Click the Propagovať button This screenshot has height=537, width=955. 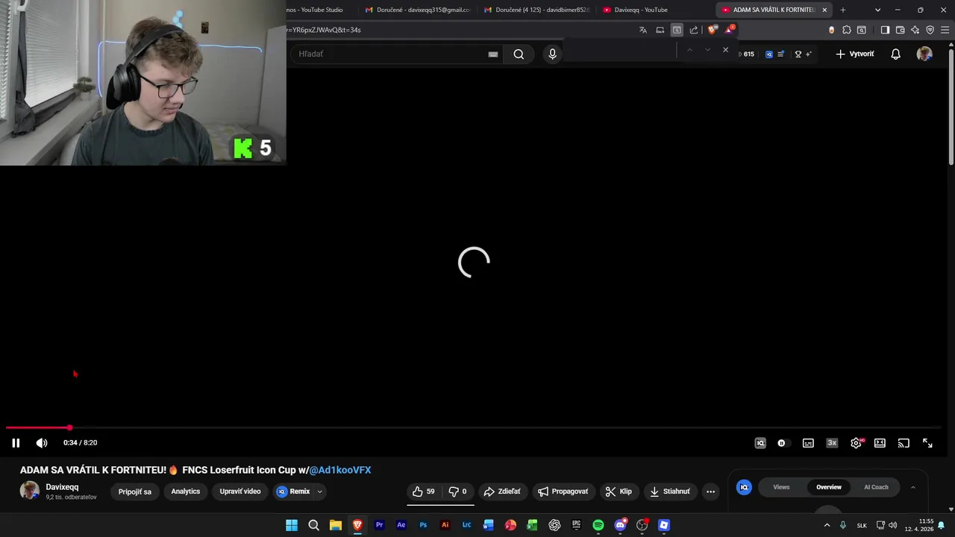[x=563, y=492]
